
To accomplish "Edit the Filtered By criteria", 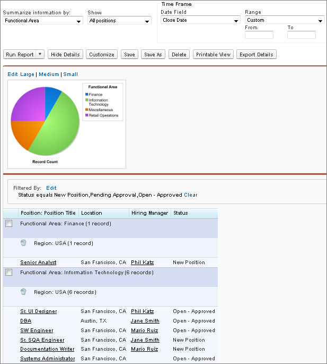I will pyautogui.click(x=51, y=188).
